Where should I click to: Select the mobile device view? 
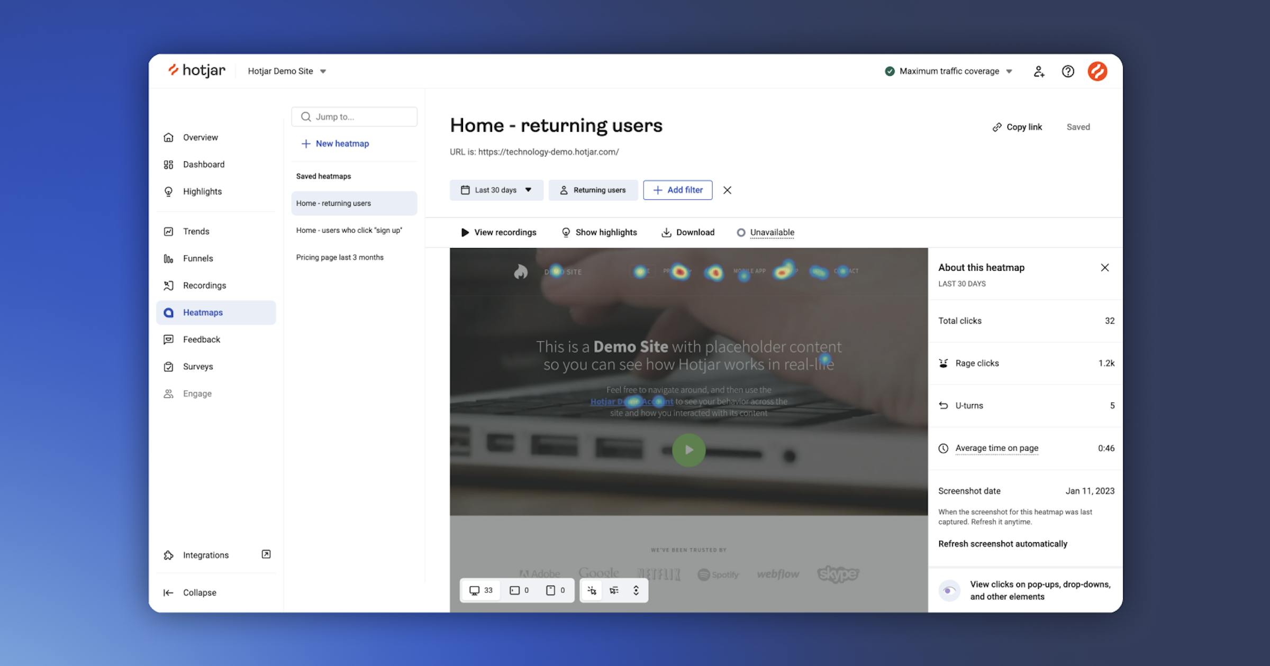click(555, 590)
